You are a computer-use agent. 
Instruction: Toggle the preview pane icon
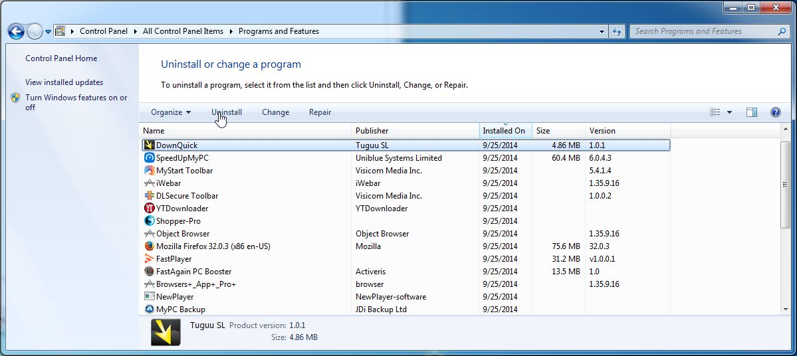[x=752, y=112]
